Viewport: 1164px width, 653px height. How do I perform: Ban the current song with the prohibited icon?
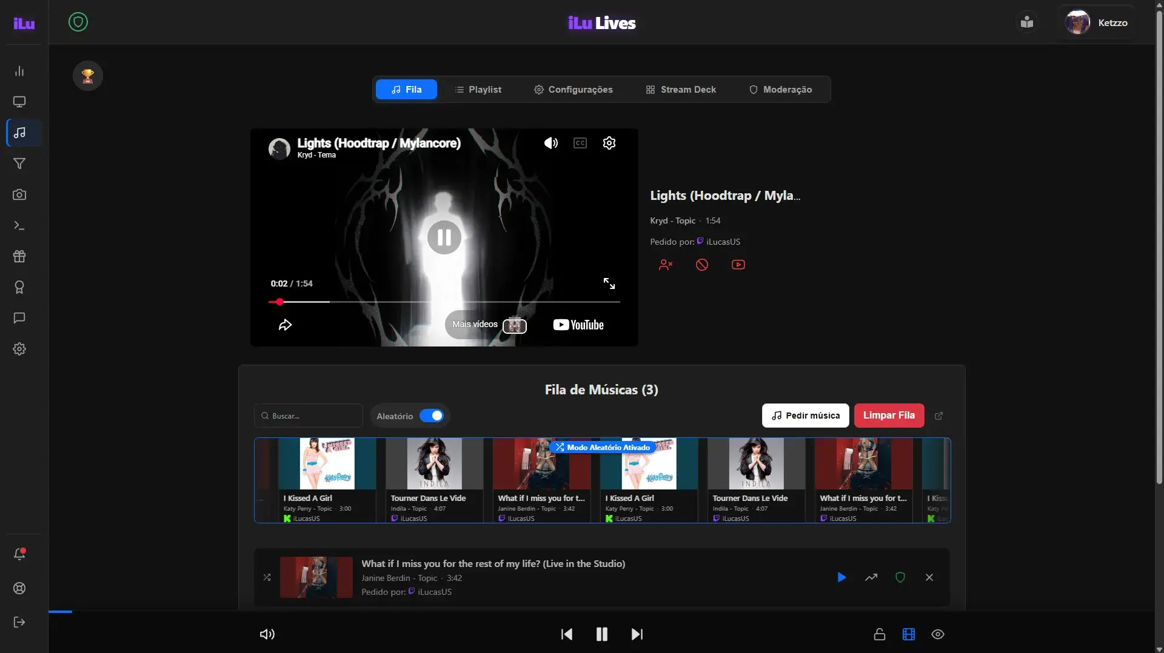[x=702, y=265]
